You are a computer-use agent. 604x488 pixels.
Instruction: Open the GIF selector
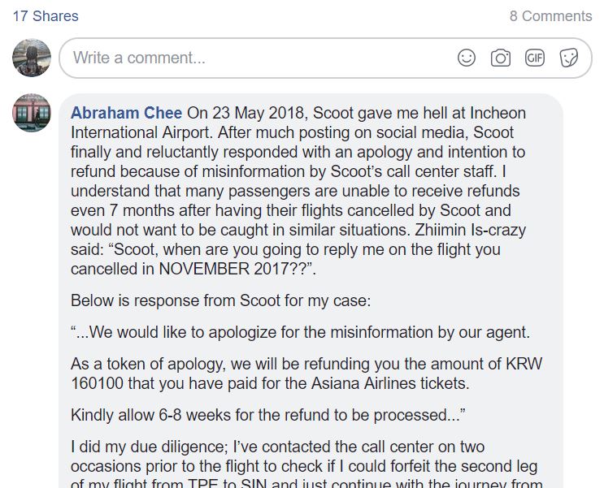[535, 58]
